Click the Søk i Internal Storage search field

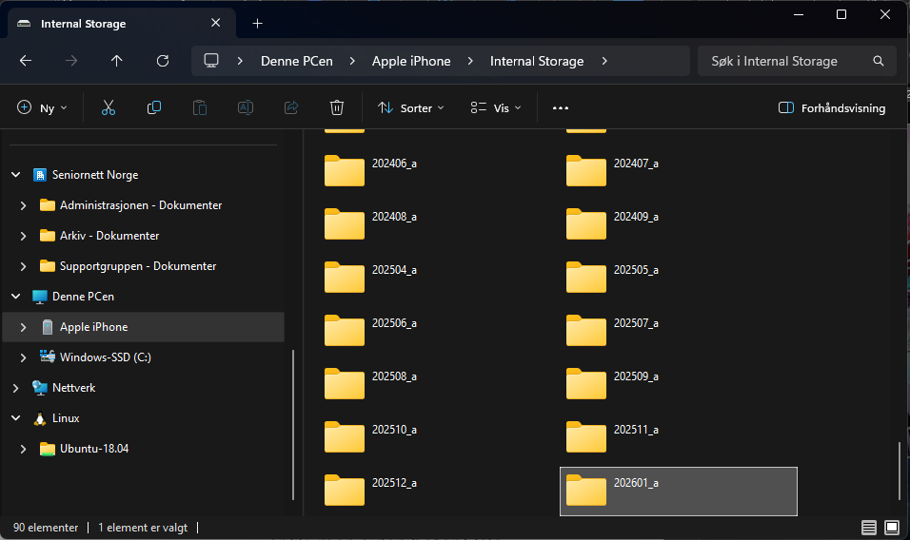pyautogui.click(x=785, y=61)
